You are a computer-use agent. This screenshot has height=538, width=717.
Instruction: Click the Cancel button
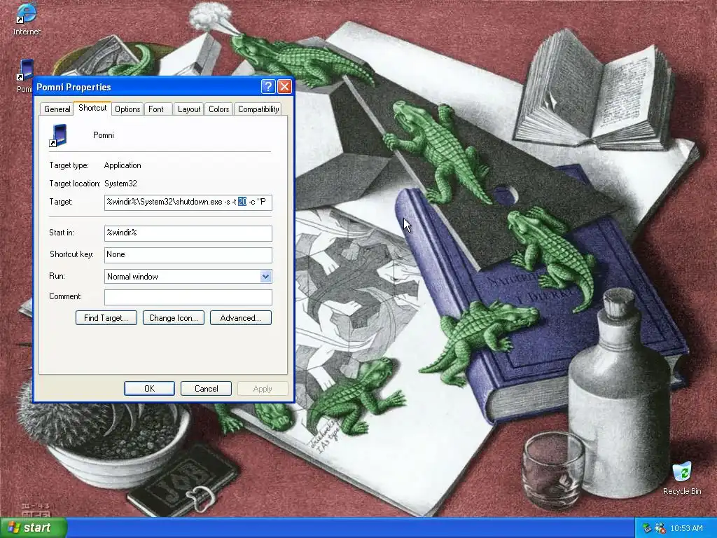(207, 388)
